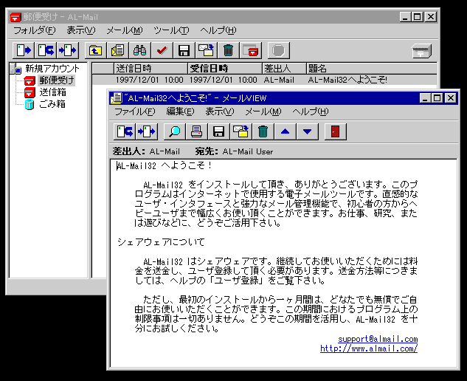This screenshot has width=467, height=381.
Task: Click the floppy disk save icon in メールVIEW toolbar
Action: pos(218,131)
